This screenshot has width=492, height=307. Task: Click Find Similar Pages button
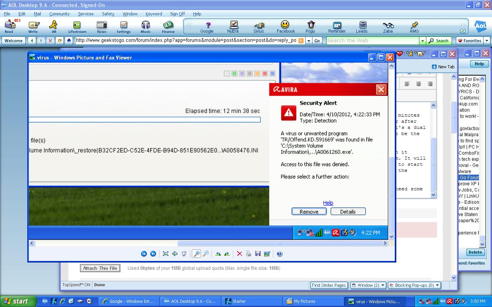click(329, 285)
